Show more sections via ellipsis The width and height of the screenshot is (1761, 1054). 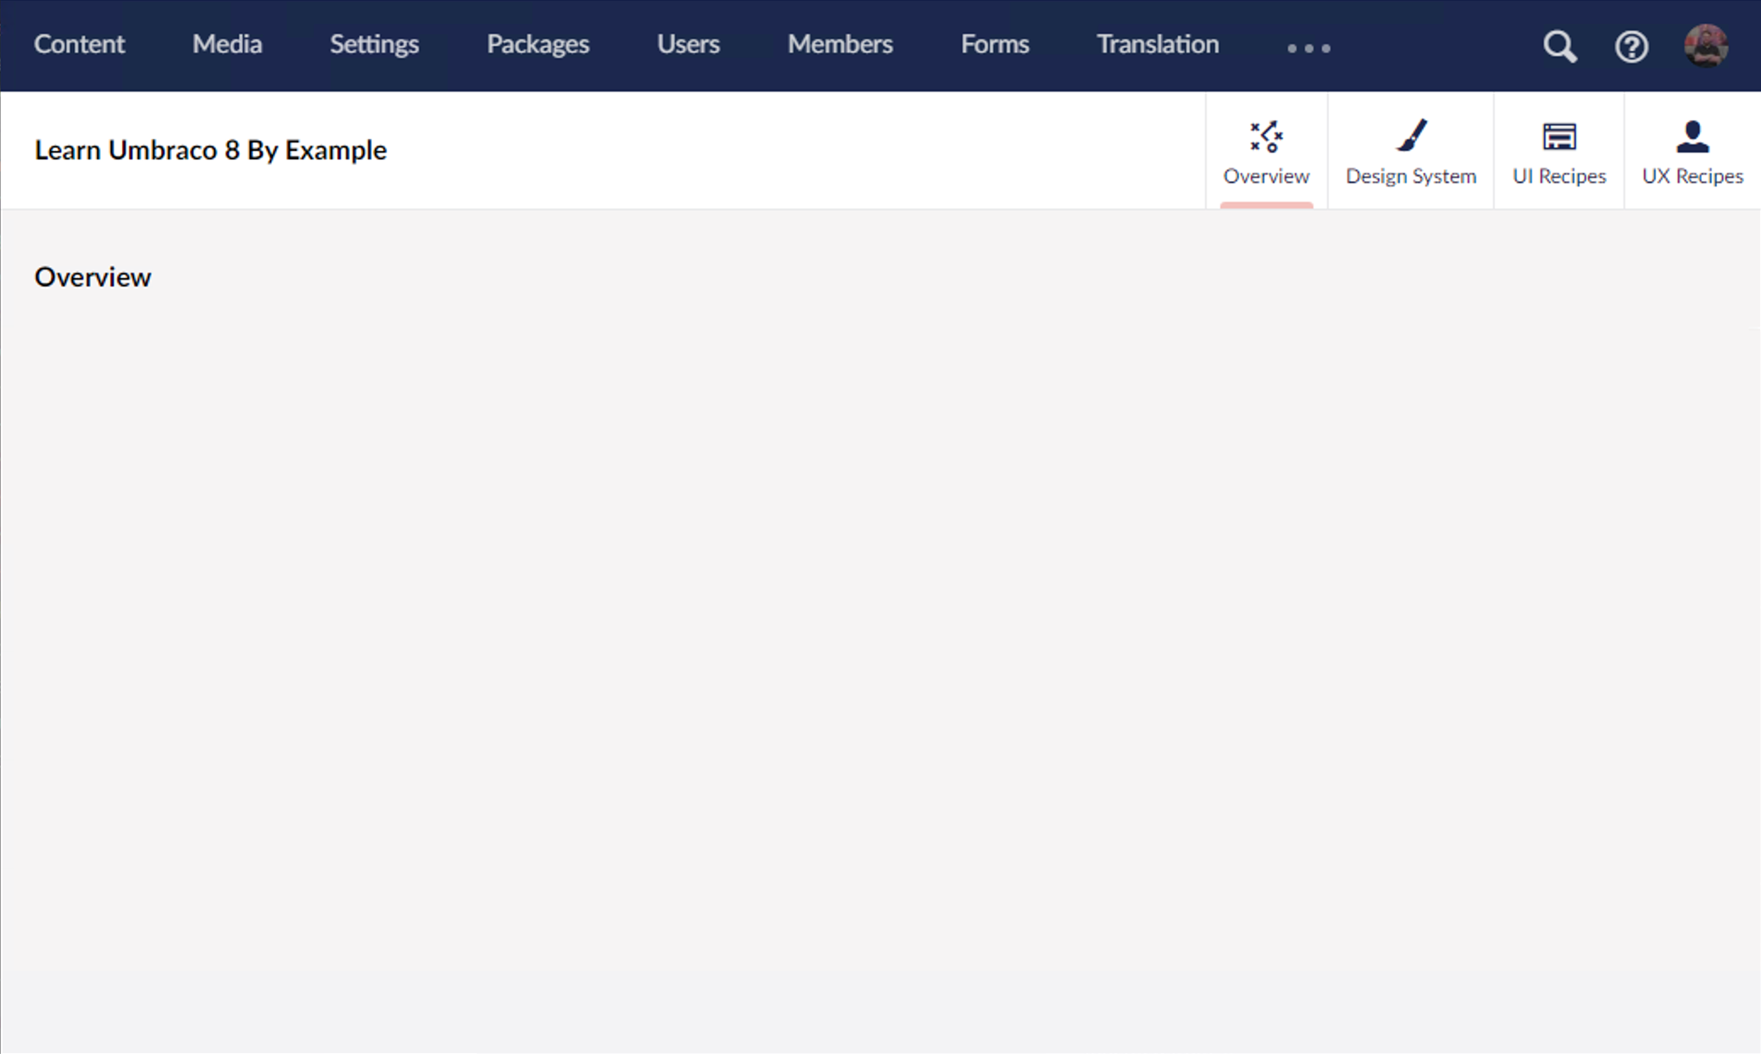pyautogui.click(x=1308, y=48)
